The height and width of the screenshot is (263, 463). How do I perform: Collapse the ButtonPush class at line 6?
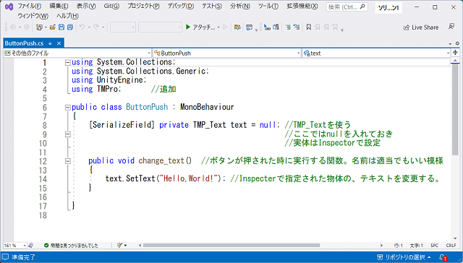(x=68, y=108)
